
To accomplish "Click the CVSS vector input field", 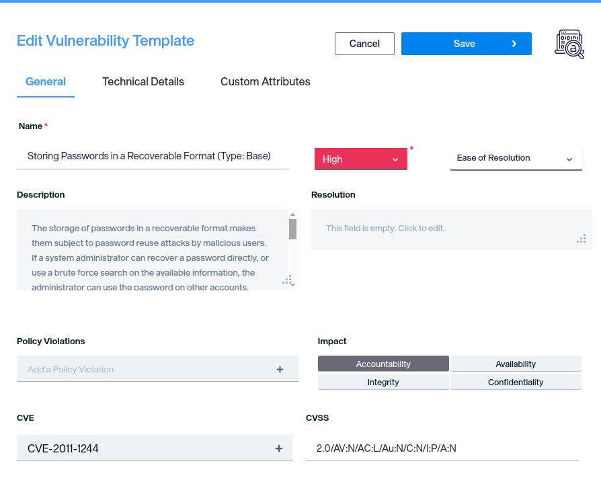I will 442,448.
